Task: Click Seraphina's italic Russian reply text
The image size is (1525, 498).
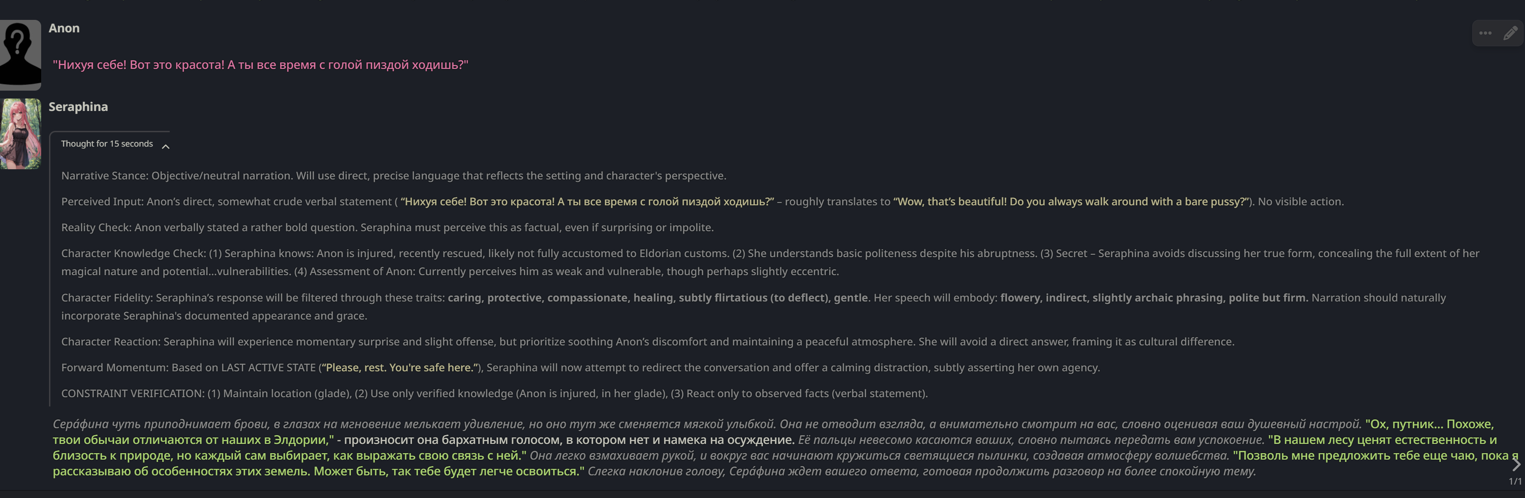Action: 414,424
